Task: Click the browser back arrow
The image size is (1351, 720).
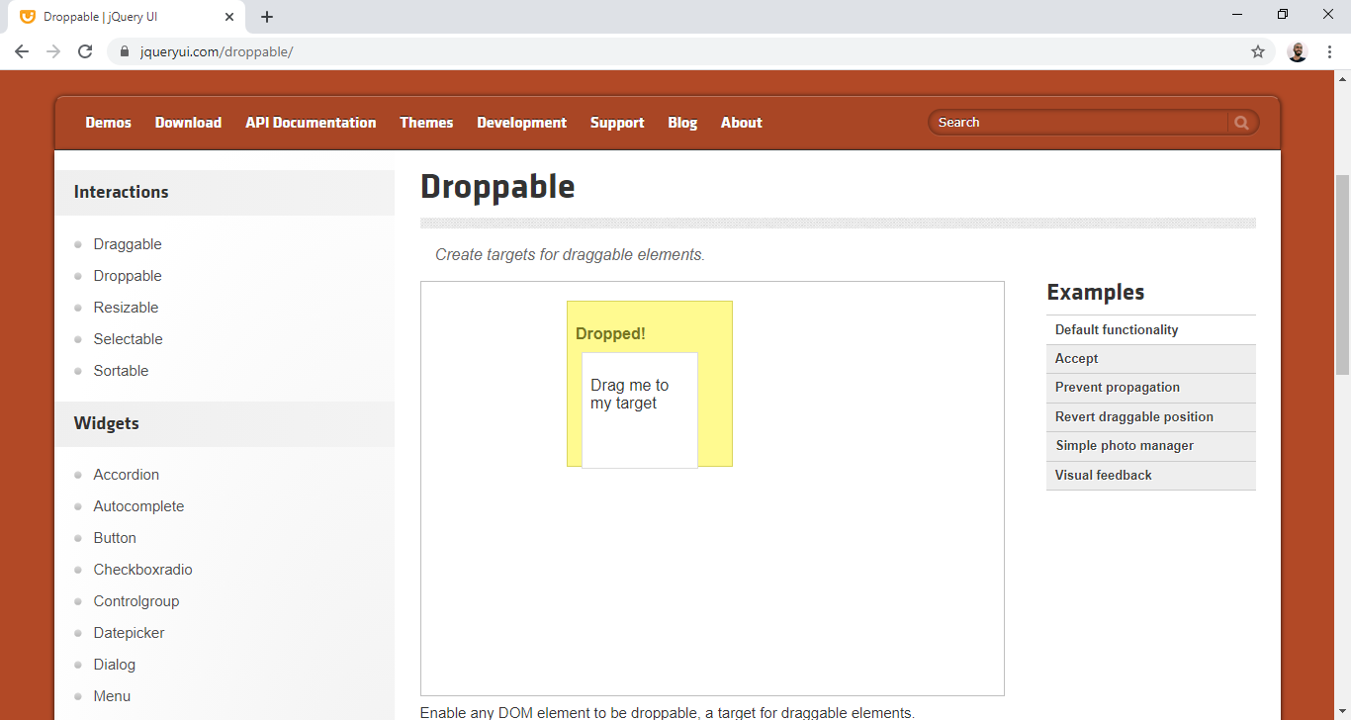Action: point(22,51)
